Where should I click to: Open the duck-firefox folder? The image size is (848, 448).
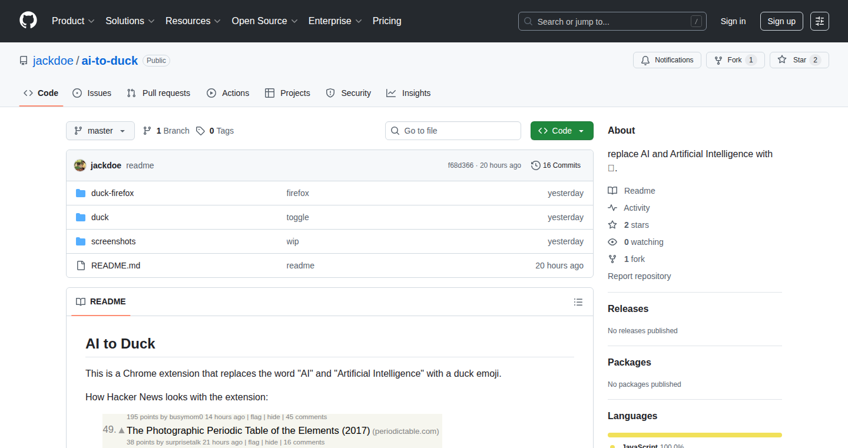pos(112,193)
